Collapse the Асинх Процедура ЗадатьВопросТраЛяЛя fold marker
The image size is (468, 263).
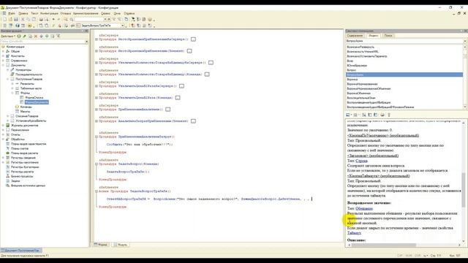[97, 191]
